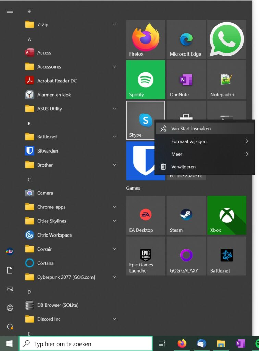Image resolution: width=259 pixels, height=351 pixels.
Task: Open Task View on the taskbar
Action: pos(162,343)
